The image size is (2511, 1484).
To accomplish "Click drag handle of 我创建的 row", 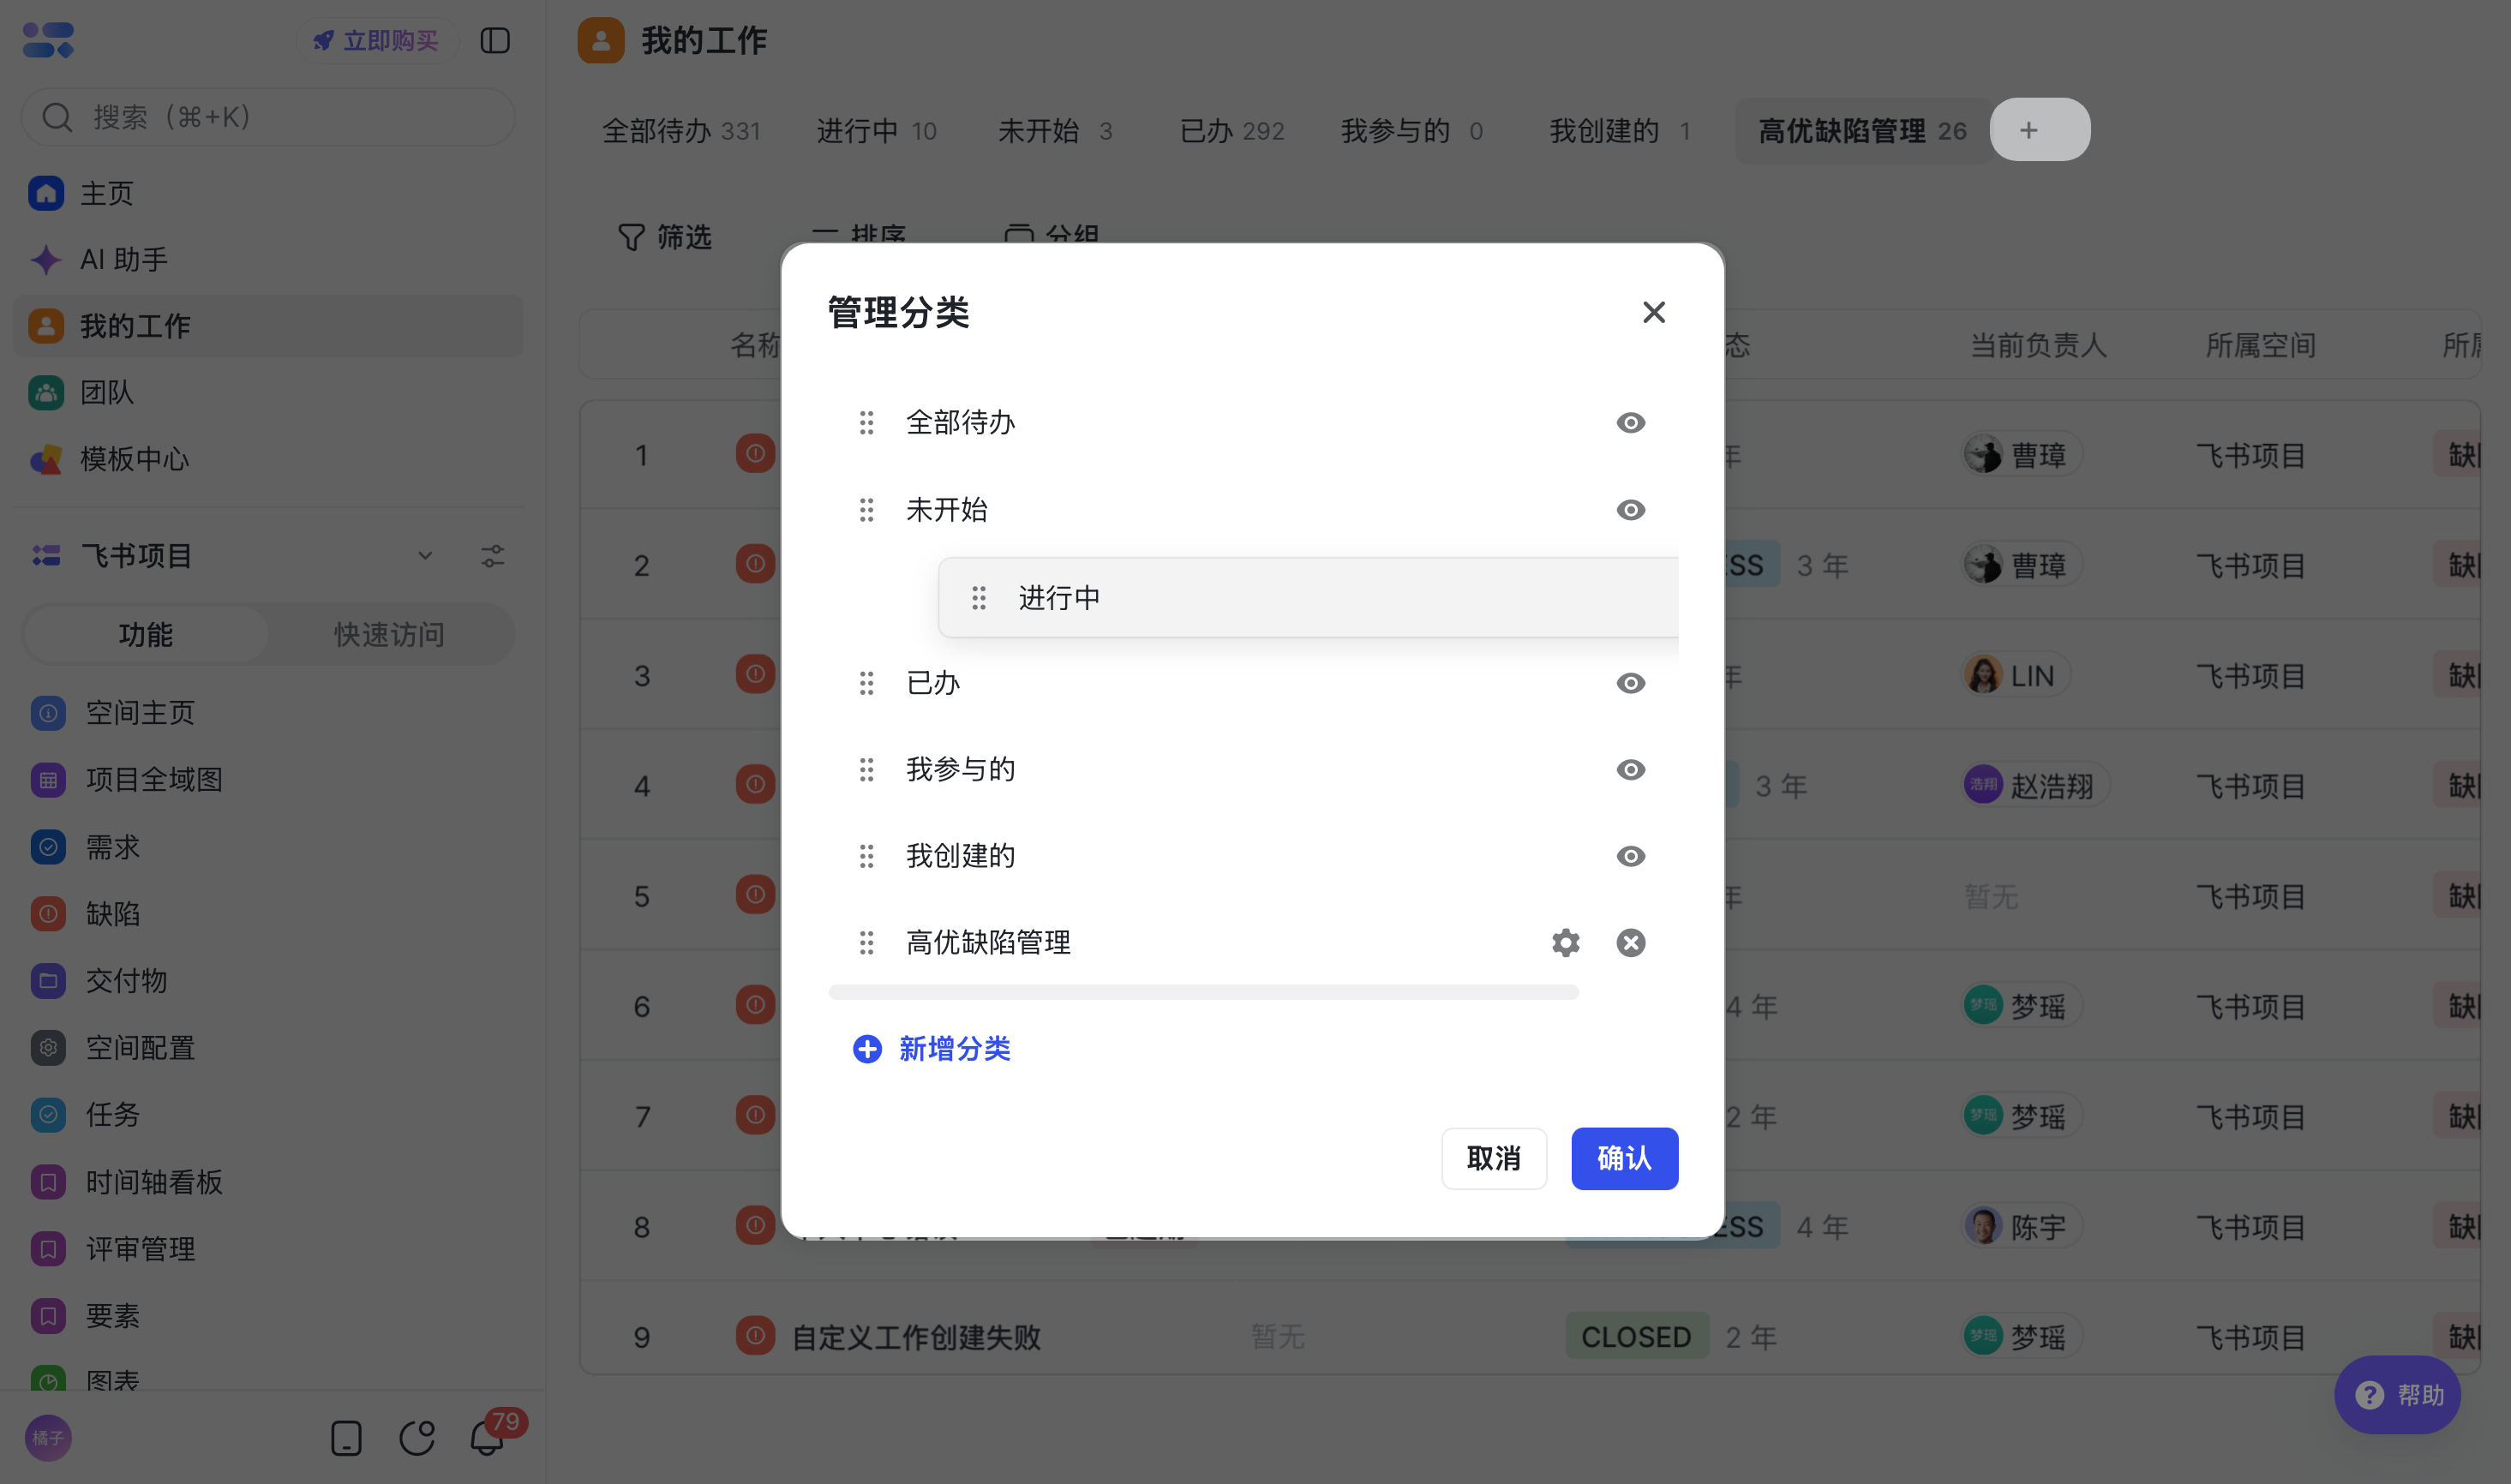I will pos(866,856).
